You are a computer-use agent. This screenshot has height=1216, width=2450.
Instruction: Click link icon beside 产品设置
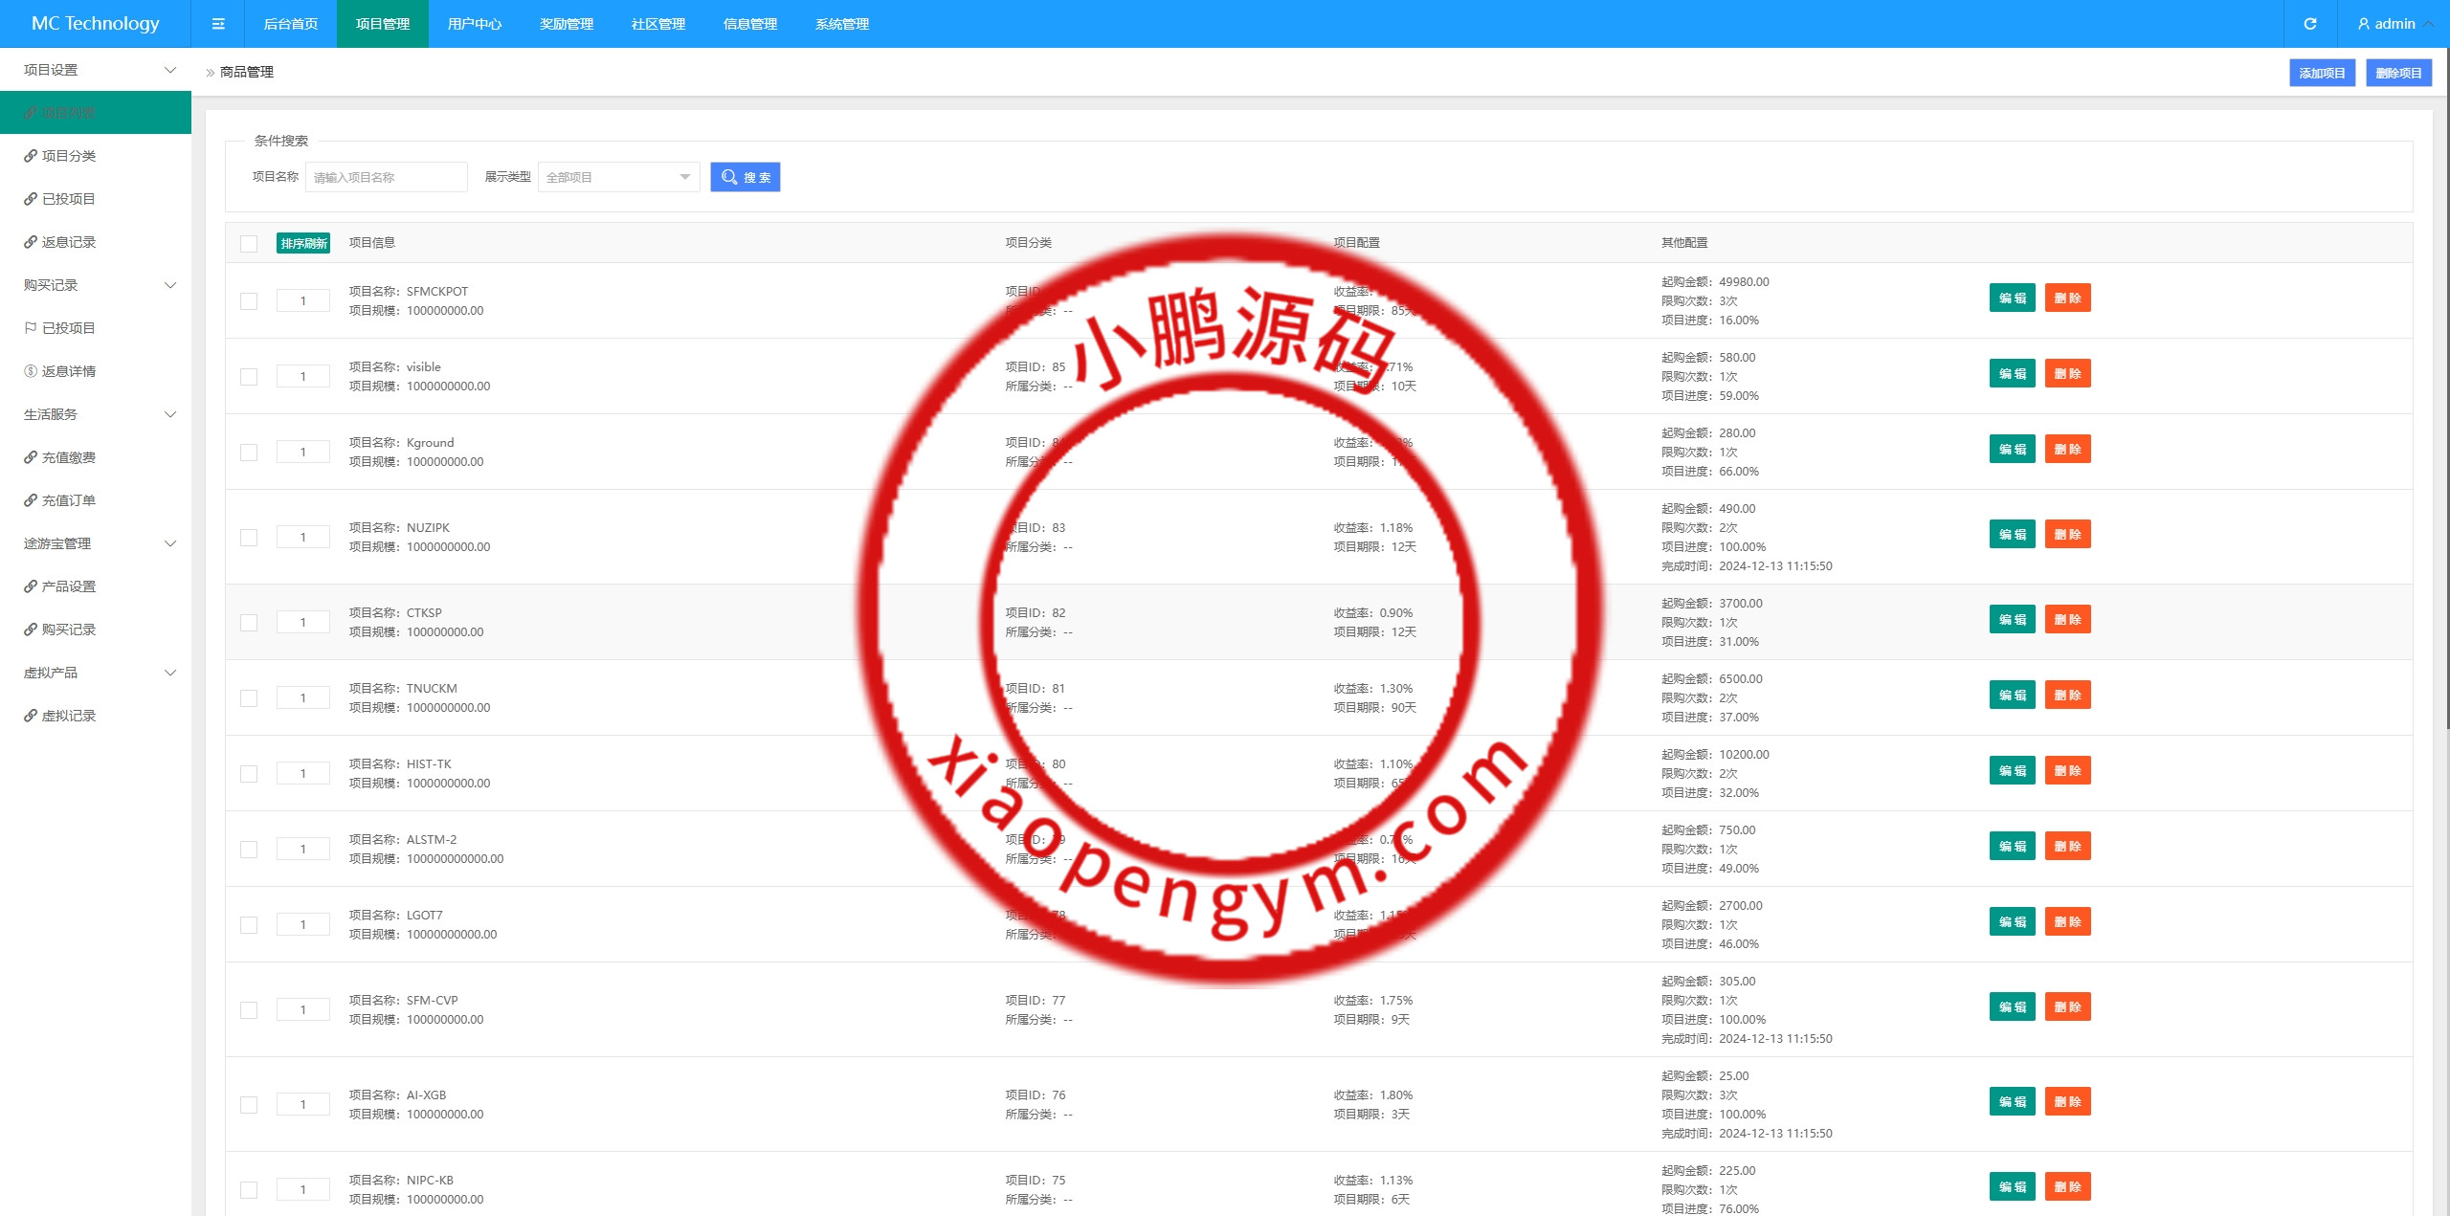coord(31,586)
